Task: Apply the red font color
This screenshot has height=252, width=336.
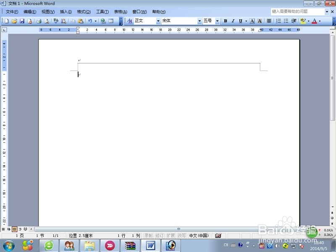Action: click(314, 21)
